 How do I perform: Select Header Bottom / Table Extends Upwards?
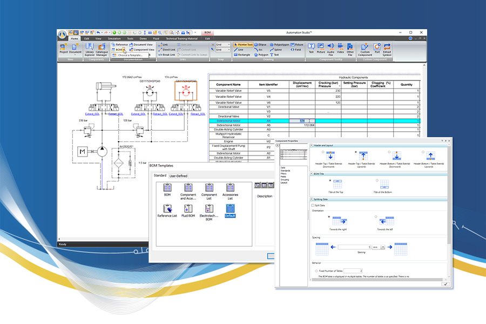point(423,152)
